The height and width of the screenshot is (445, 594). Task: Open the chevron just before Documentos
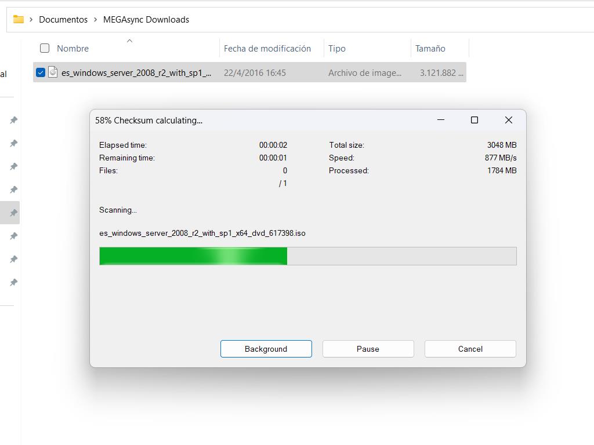pyautogui.click(x=31, y=20)
